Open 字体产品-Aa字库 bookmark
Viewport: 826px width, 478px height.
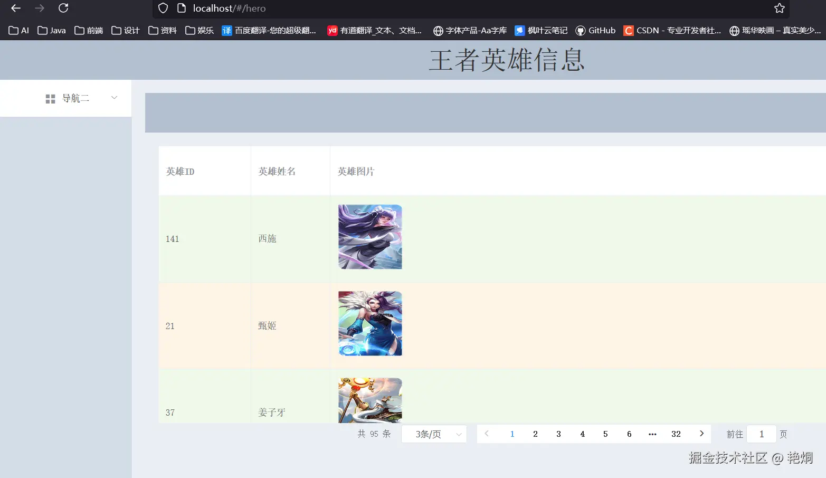coord(470,31)
